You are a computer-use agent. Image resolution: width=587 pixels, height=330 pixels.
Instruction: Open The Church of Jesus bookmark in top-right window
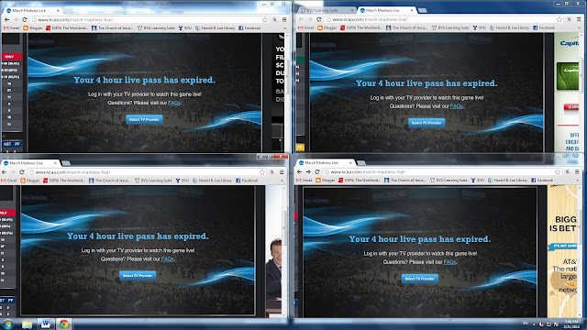click(407, 27)
